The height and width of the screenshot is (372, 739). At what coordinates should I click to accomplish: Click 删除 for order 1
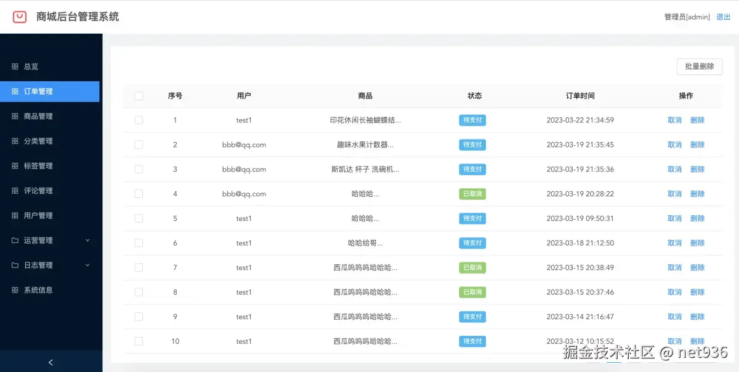[x=697, y=120]
